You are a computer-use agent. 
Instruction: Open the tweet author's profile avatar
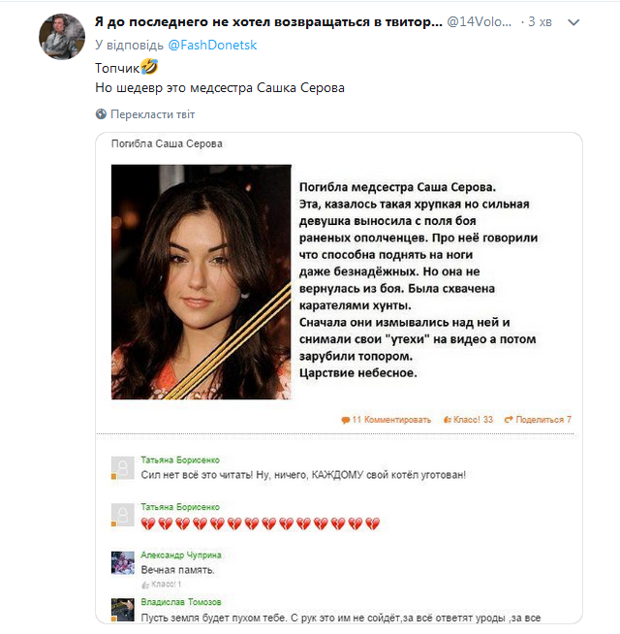60,37
